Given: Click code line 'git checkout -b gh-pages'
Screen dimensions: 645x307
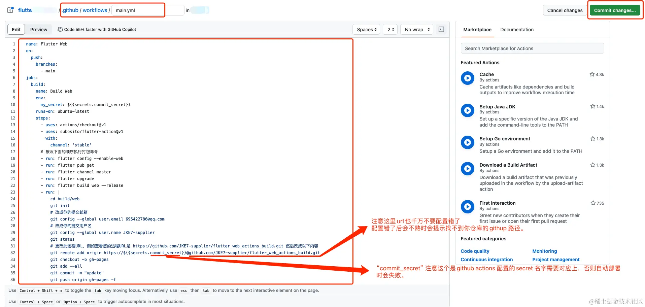Looking at the screenshot, I should coord(79,260).
